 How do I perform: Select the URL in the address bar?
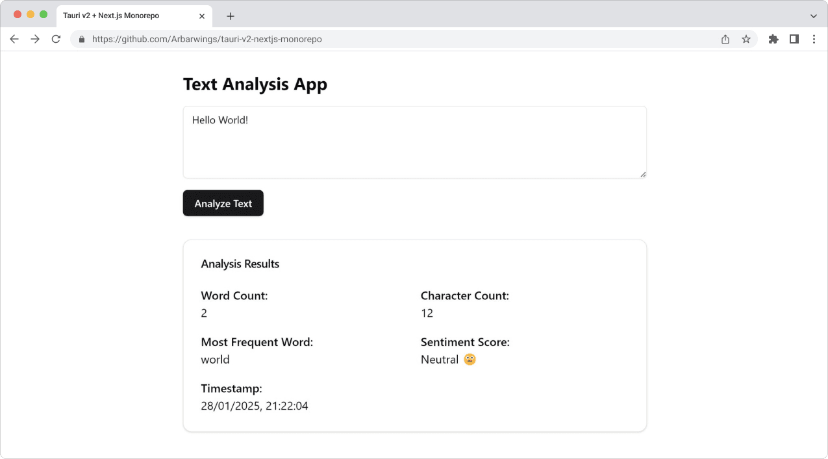(208, 39)
